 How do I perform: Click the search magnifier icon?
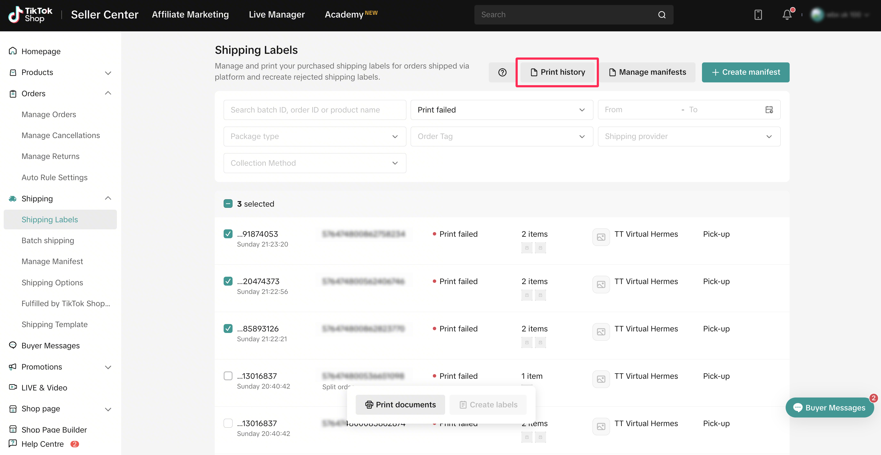pyautogui.click(x=662, y=14)
